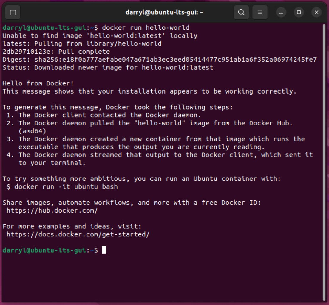Click step 4 'streamed that output' line
329x305 pixels.
[160, 155]
